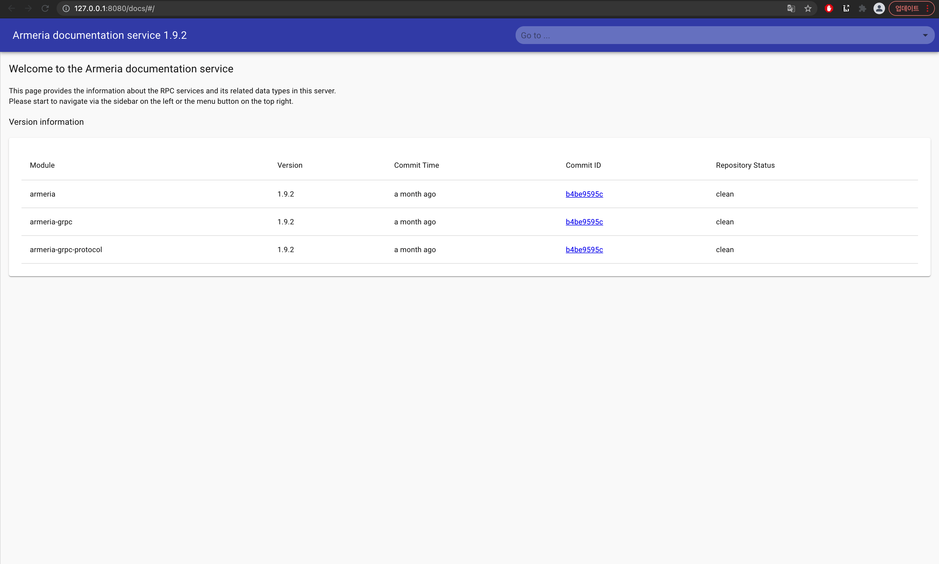This screenshot has height=564, width=939.
Task: Click the Module column header
Action: point(42,165)
